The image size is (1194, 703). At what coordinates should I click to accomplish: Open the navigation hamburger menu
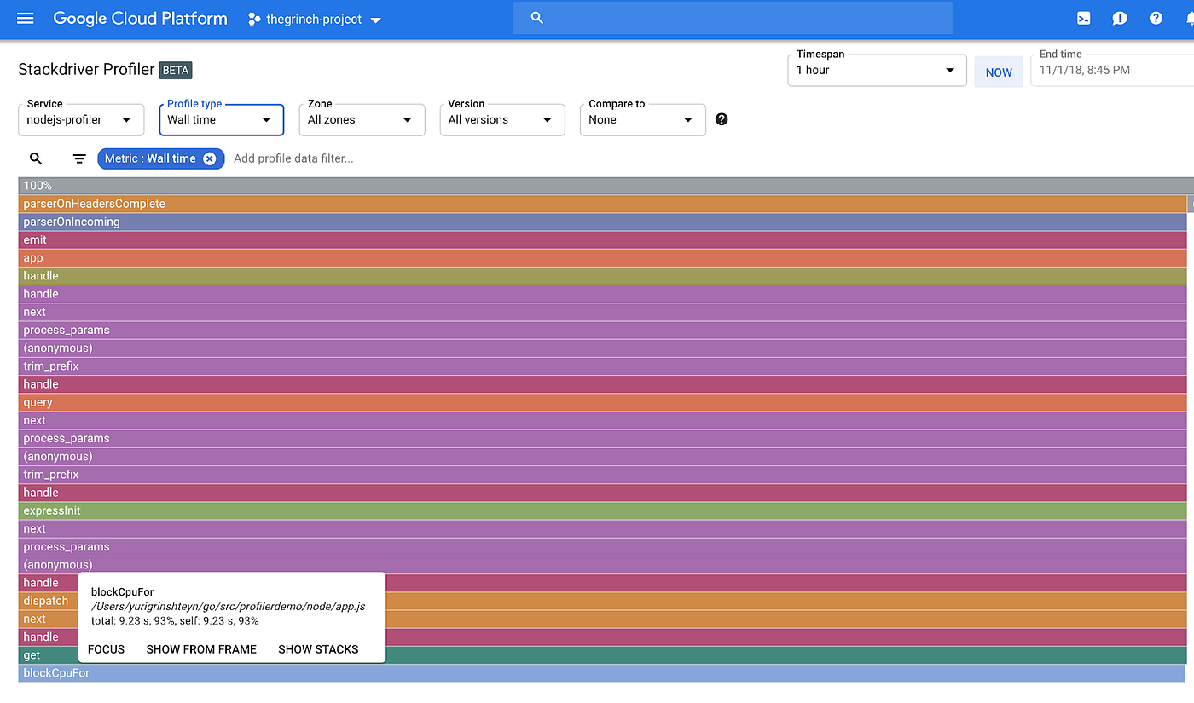point(25,18)
